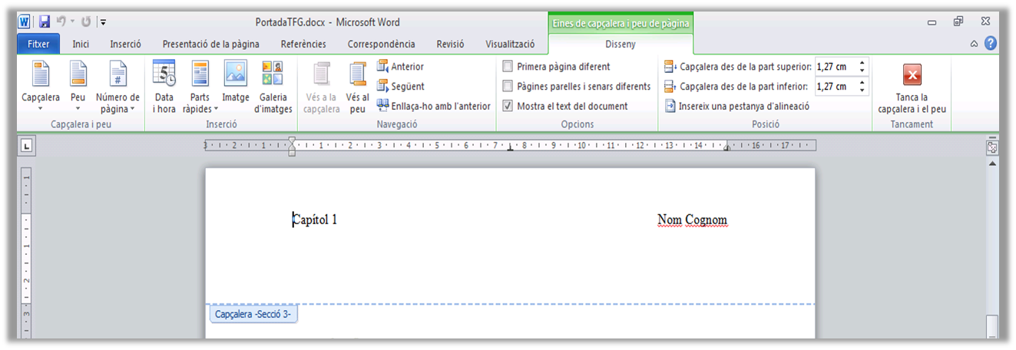Go to Següent section
The width and height of the screenshot is (1016, 350).
[400, 87]
